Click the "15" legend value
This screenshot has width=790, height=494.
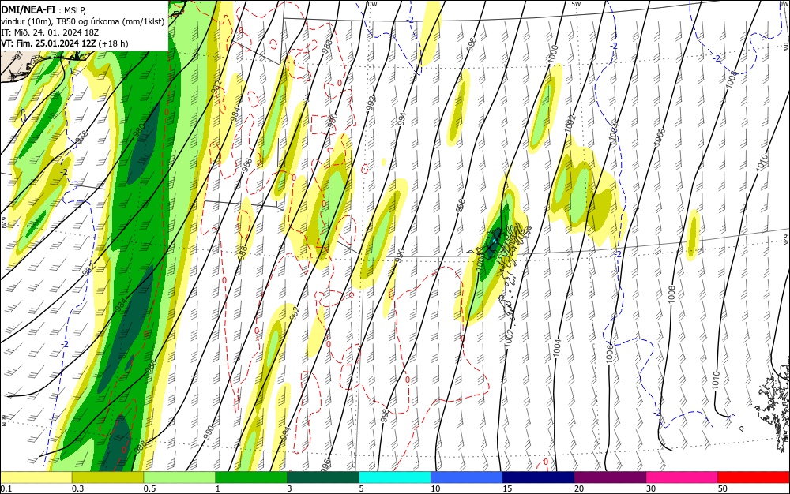[507, 488]
